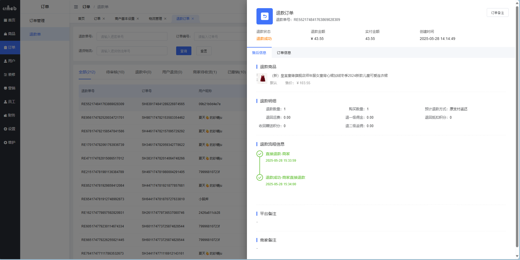
Task: Open the 待审核(10) filter tab
Action: (115, 72)
